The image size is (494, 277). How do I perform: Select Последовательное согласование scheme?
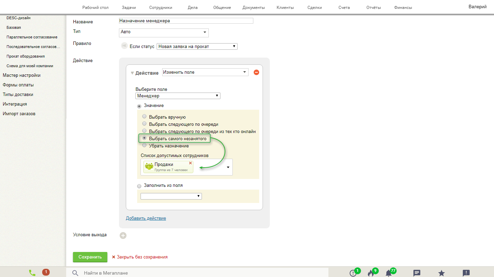click(33, 47)
